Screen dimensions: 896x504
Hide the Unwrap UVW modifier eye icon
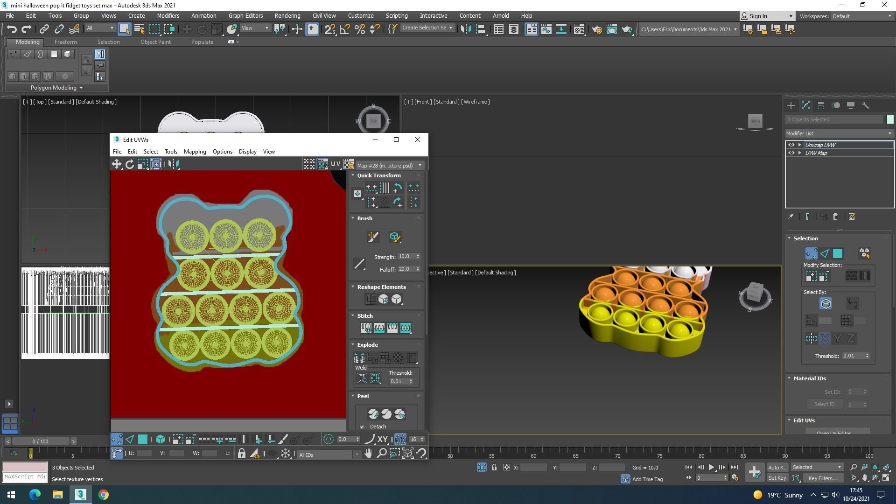[x=791, y=145]
